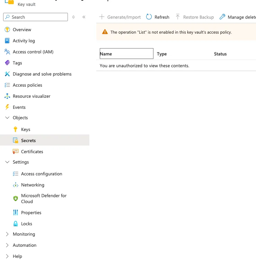Click the Objects group label
Viewport: 256px width, 262px height.
(20, 117)
